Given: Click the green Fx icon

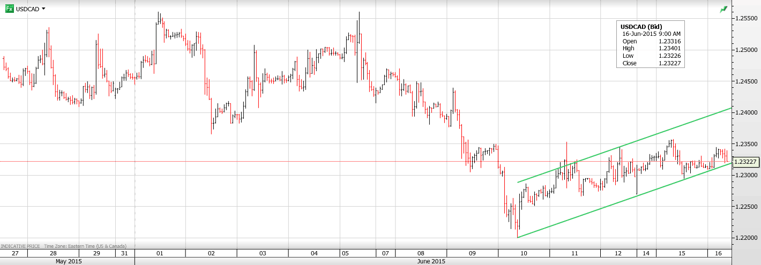Looking at the screenshot, I should [x=9, y=9].
